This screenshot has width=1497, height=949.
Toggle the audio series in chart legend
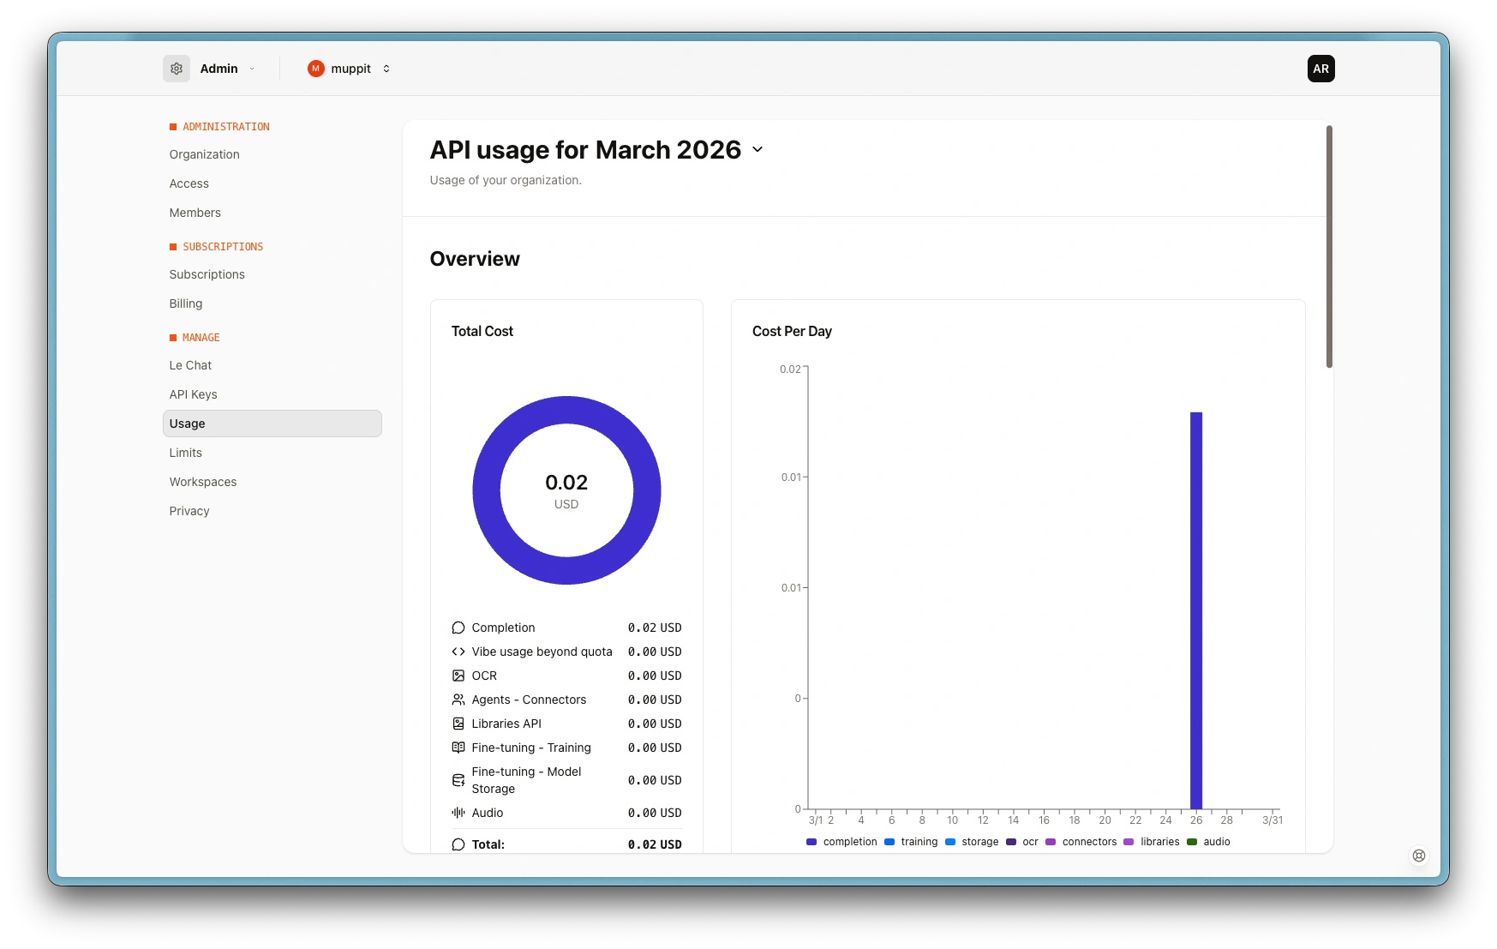(x=1209, y=842)
